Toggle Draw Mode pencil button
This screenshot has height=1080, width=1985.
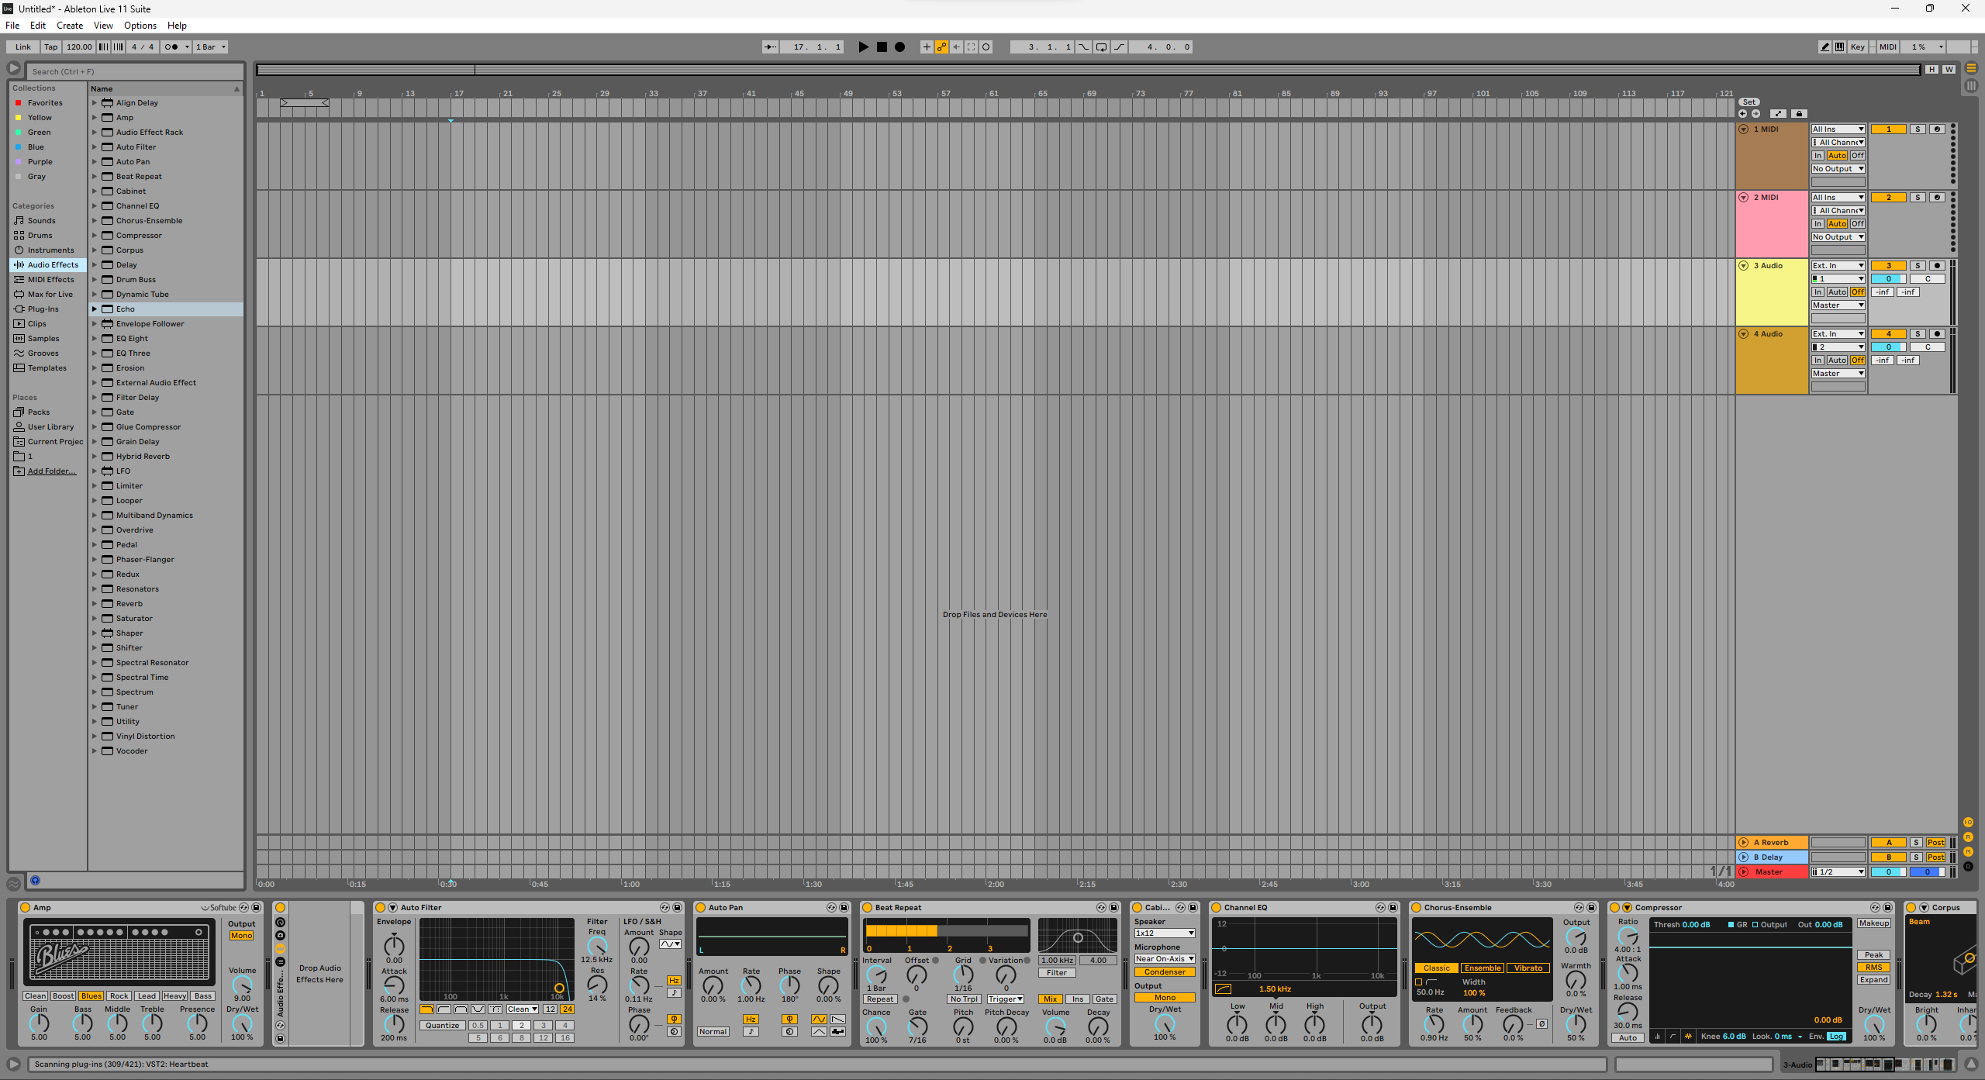[x=1824, y=47]
